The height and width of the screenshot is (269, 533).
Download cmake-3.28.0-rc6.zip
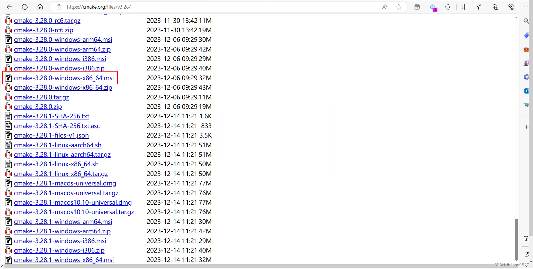[x=43, y=30]
